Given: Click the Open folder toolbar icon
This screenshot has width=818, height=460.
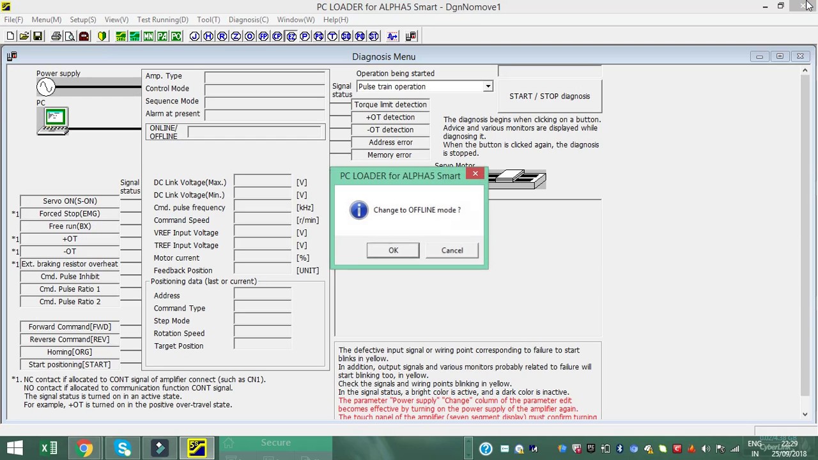Looking at the screenshot, I should tap(24, 36).
